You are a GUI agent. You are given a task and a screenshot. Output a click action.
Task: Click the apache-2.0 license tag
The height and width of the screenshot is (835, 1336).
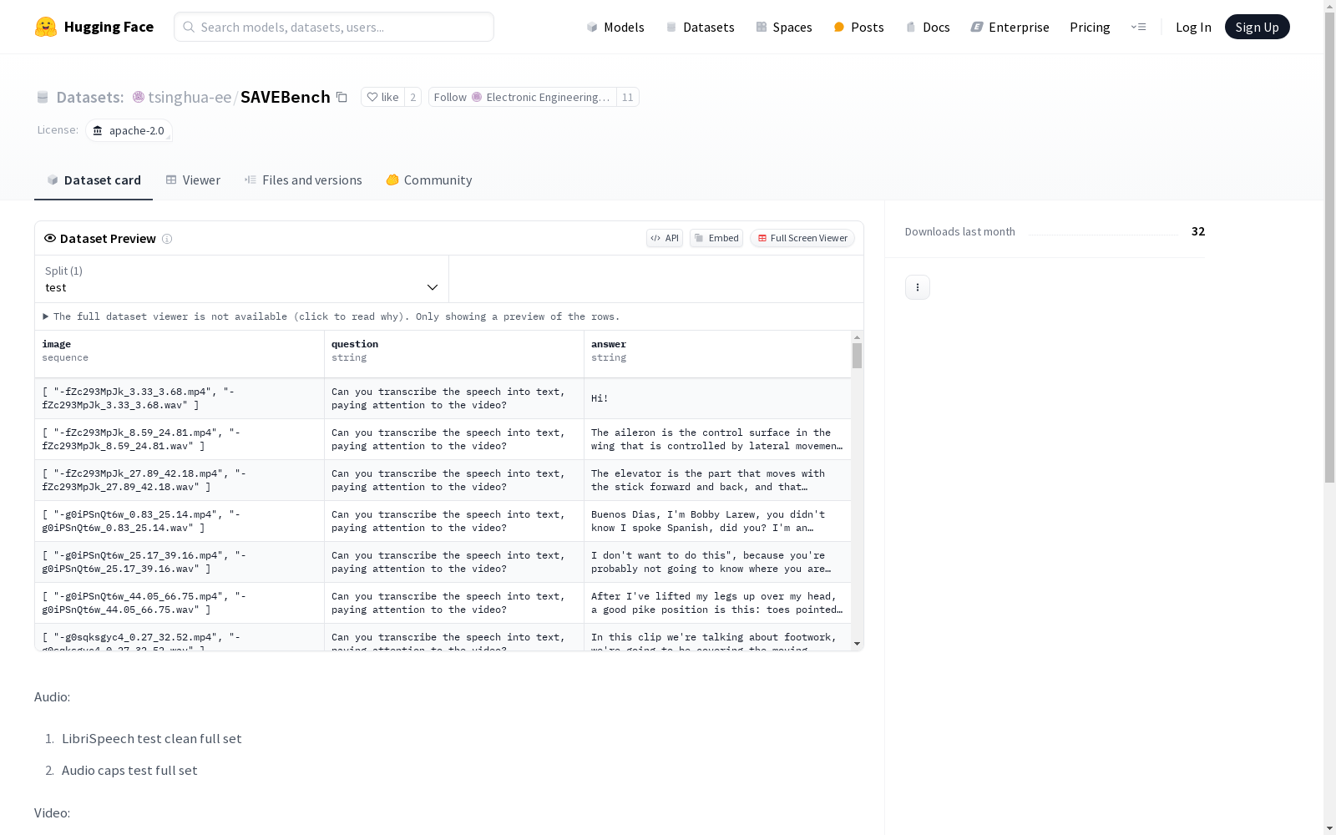129,130
